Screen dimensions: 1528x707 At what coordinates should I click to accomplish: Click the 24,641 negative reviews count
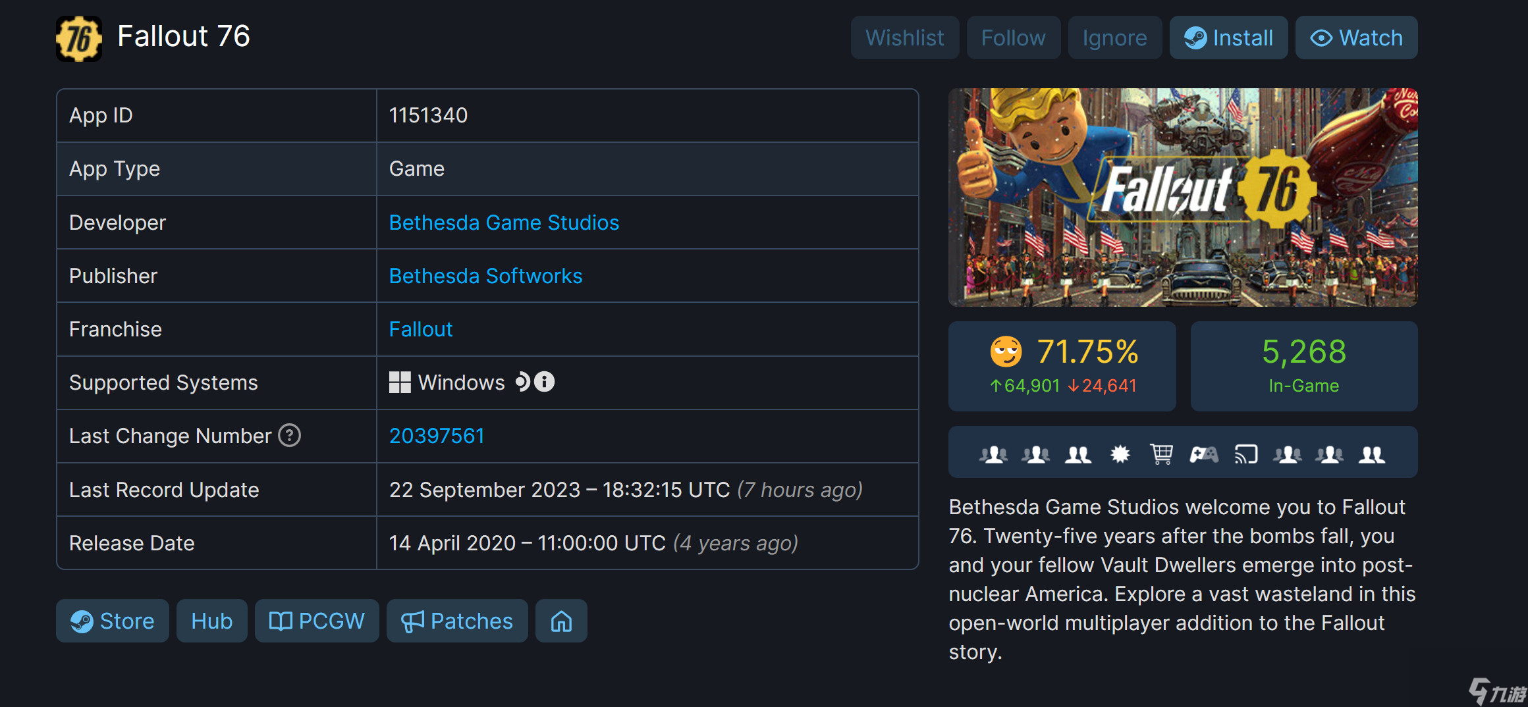[x=1102, y=386]
